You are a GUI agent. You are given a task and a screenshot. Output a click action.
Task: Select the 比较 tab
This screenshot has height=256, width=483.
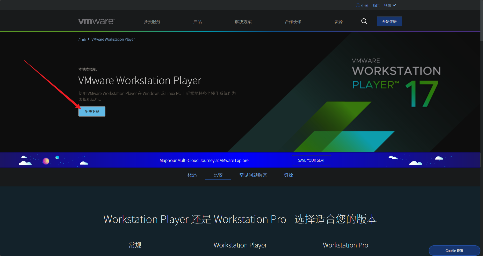[x=218, y=175]
